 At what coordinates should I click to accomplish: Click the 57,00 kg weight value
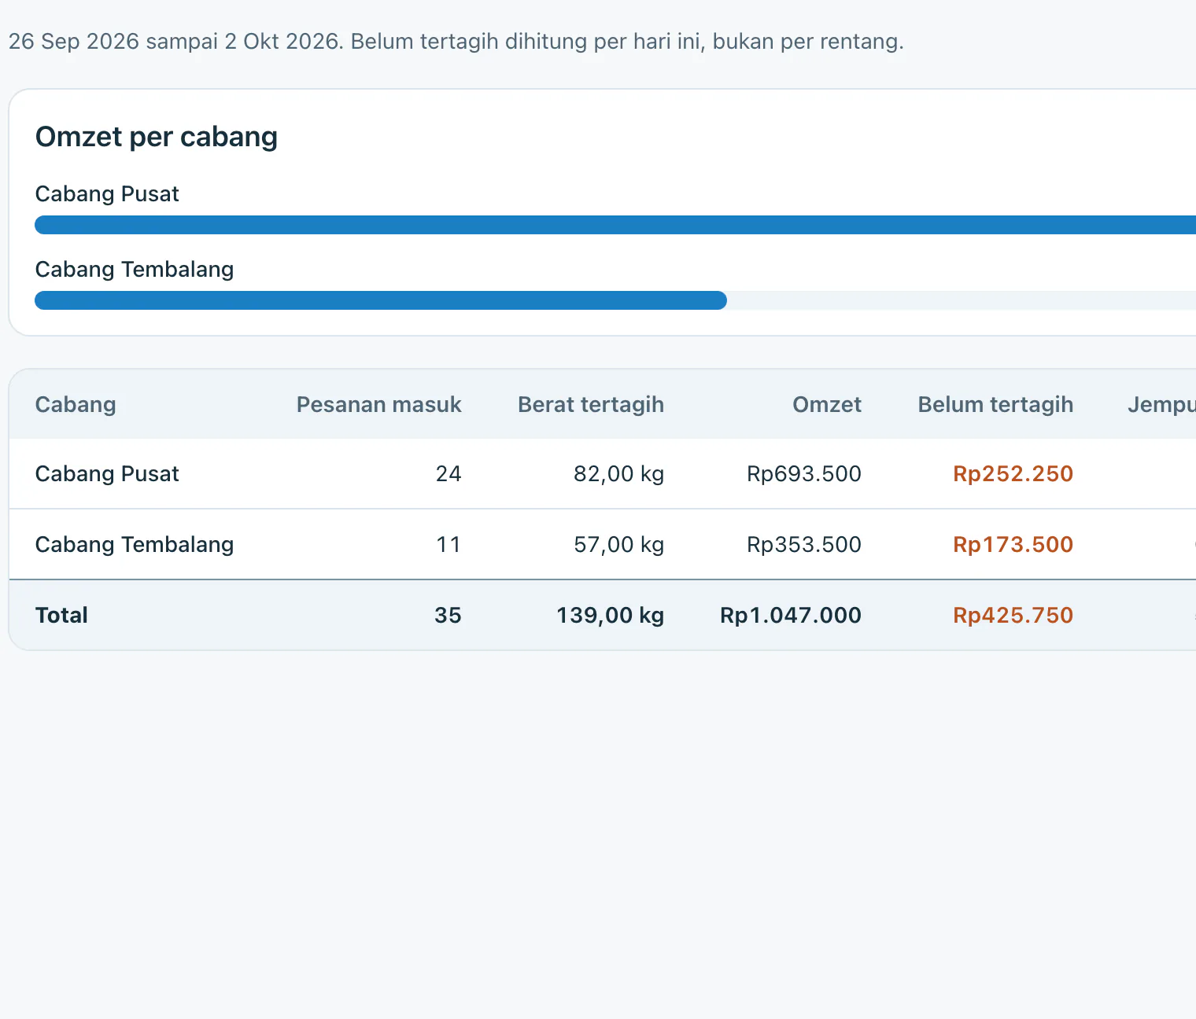pyautogui.click(x=618, y=544)
